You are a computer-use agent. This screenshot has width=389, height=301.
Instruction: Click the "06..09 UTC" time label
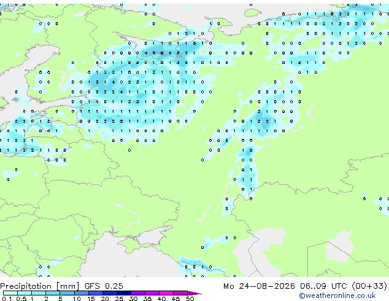pyautogui.click(x=323, y=286)
